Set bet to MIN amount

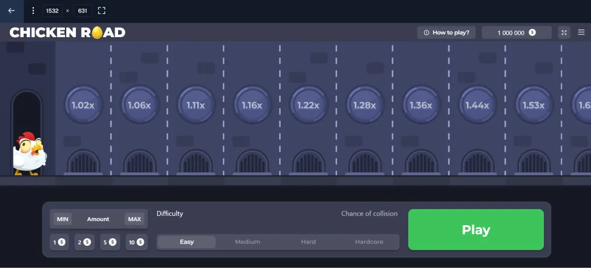coord(63,219)
